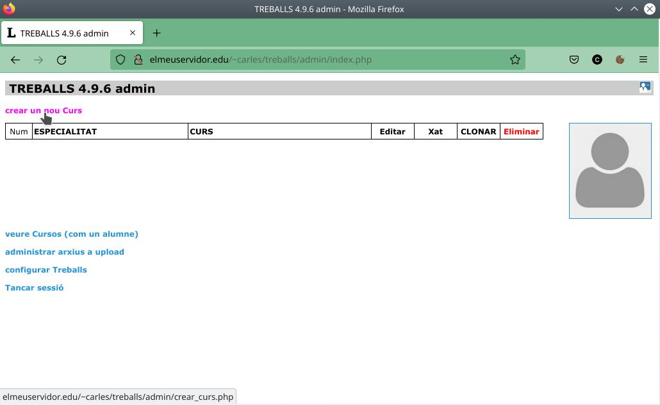Click the insecure connection padlock icon
The width and height of the screenshot is (660, 405).
coord(138,60)
